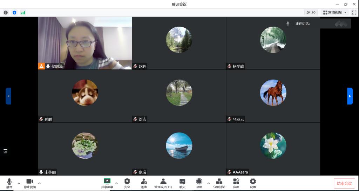Click the 邀请 invite icon
The image size is (359, 191).
[144, 183]
